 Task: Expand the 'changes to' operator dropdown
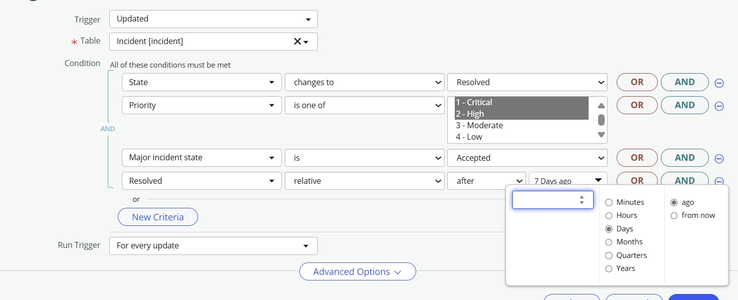pyautogui.click(x=364, y=82)
